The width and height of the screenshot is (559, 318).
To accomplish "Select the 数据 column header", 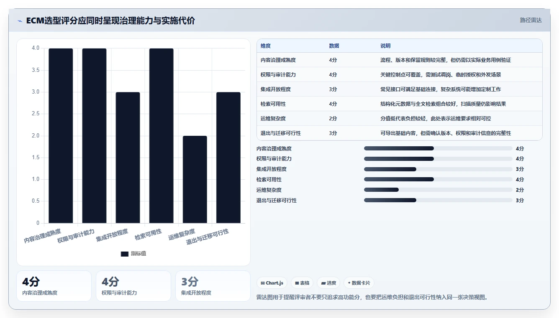I will tap(334, 46).
